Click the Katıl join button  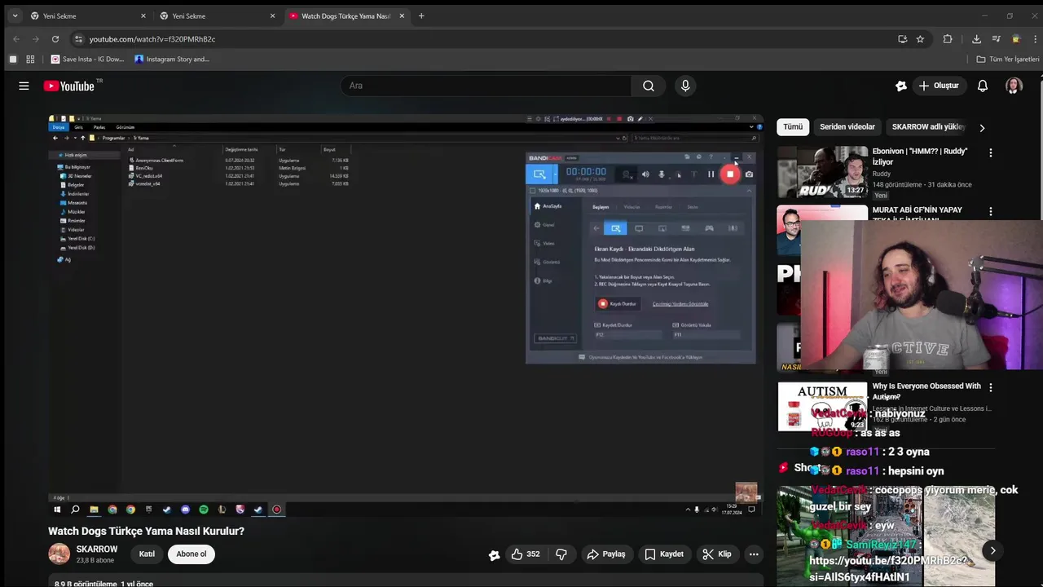[x=147, y=554]
